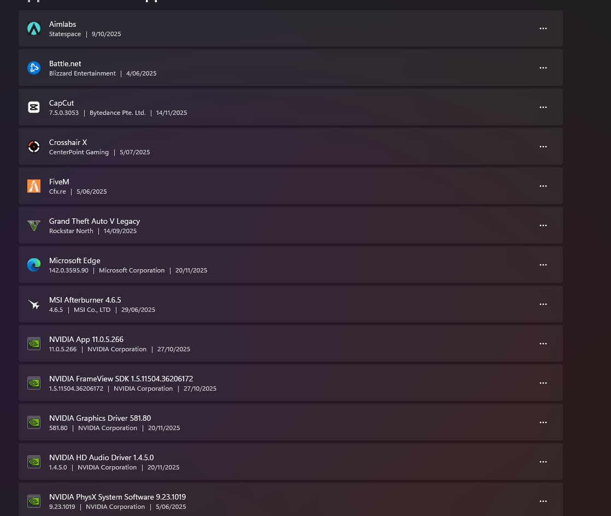Click the NVIDIA App 11.0.5.266 icon

pyautogui.click(x=34, y=344)
